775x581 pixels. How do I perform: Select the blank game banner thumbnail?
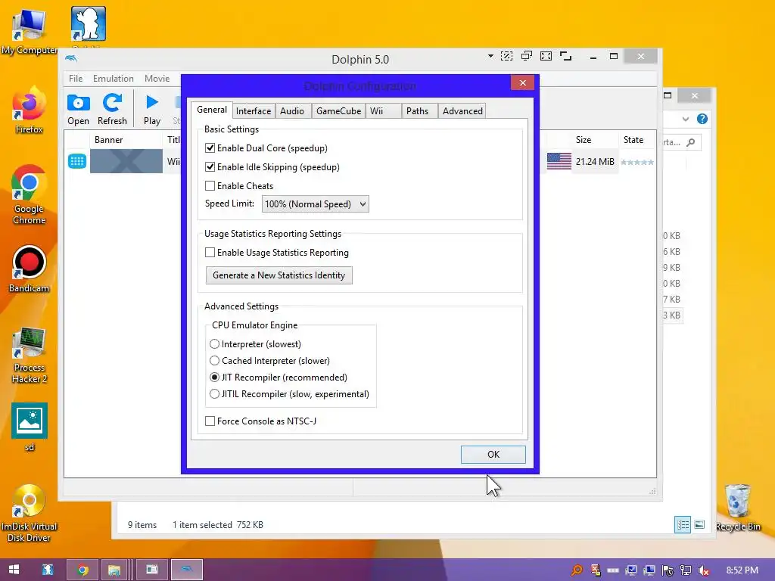(126, 161)
